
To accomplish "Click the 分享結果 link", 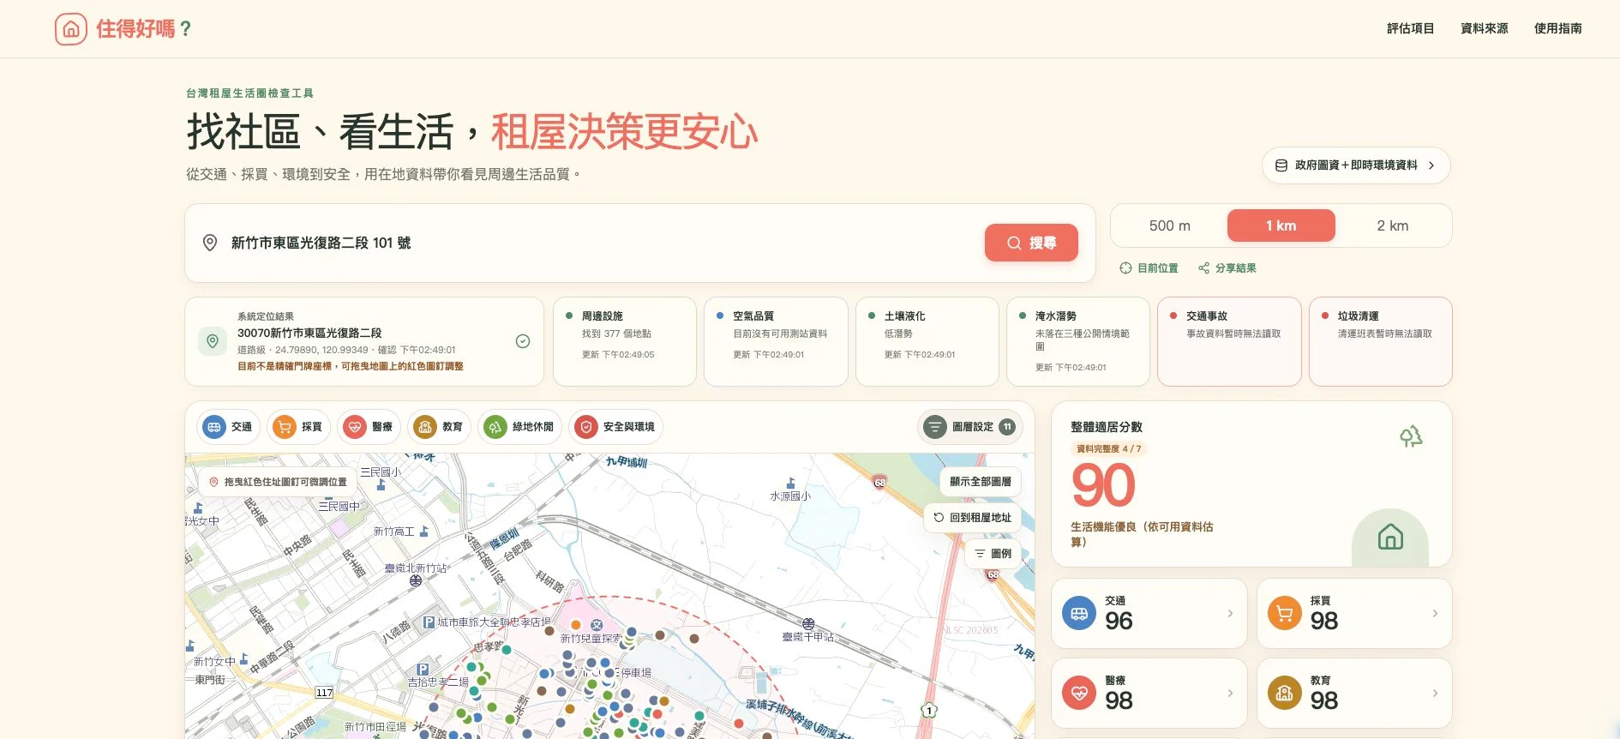I will 1227,268.
